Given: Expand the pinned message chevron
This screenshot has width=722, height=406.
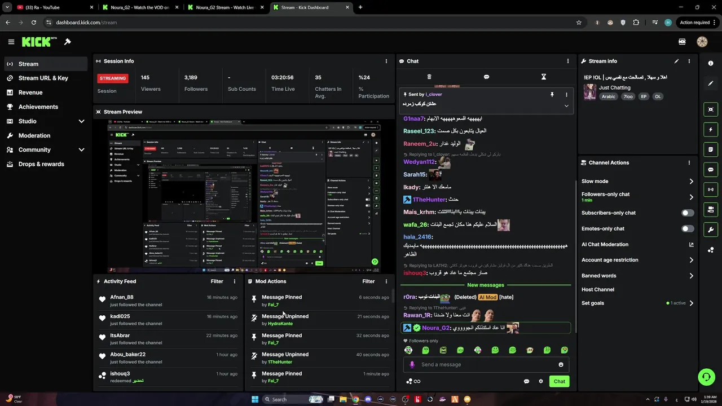Looking at the screenshot, I should [566, 105].
